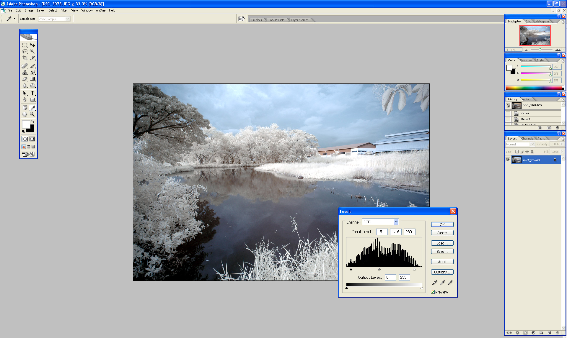This screenshot has width=567, height=338.
Task: Select the Magic Wand tool
Action: point(32,51)
